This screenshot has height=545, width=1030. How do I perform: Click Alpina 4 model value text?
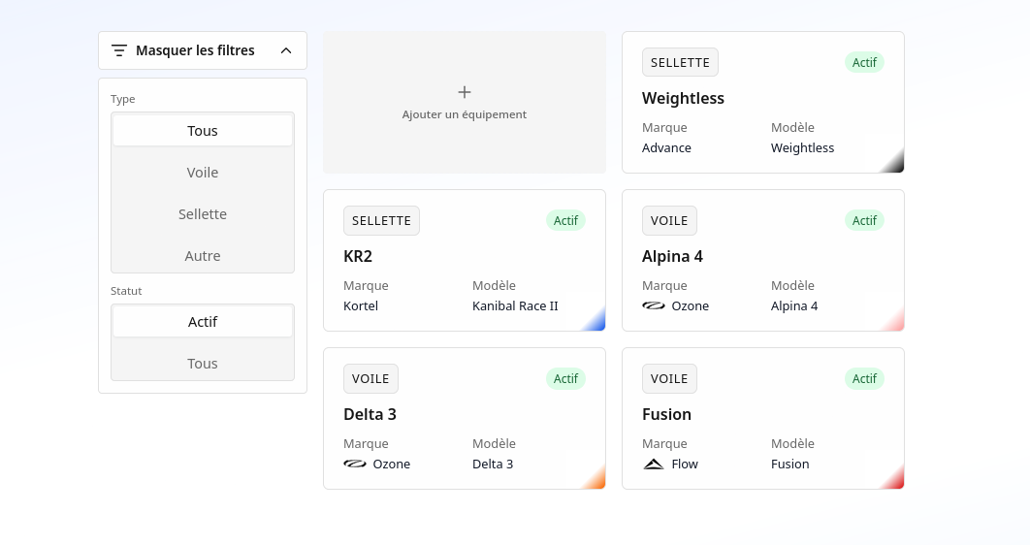(794, 306)
